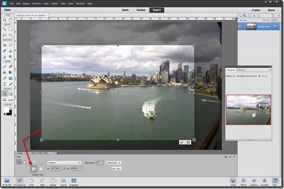
Task: Open the Custom aspect ratio dropdown
Action: click(64, 163)
